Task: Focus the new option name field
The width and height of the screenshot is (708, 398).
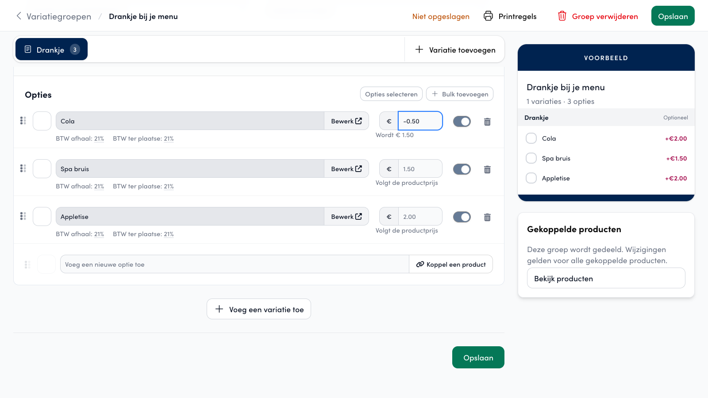Action: coord(235,264)
